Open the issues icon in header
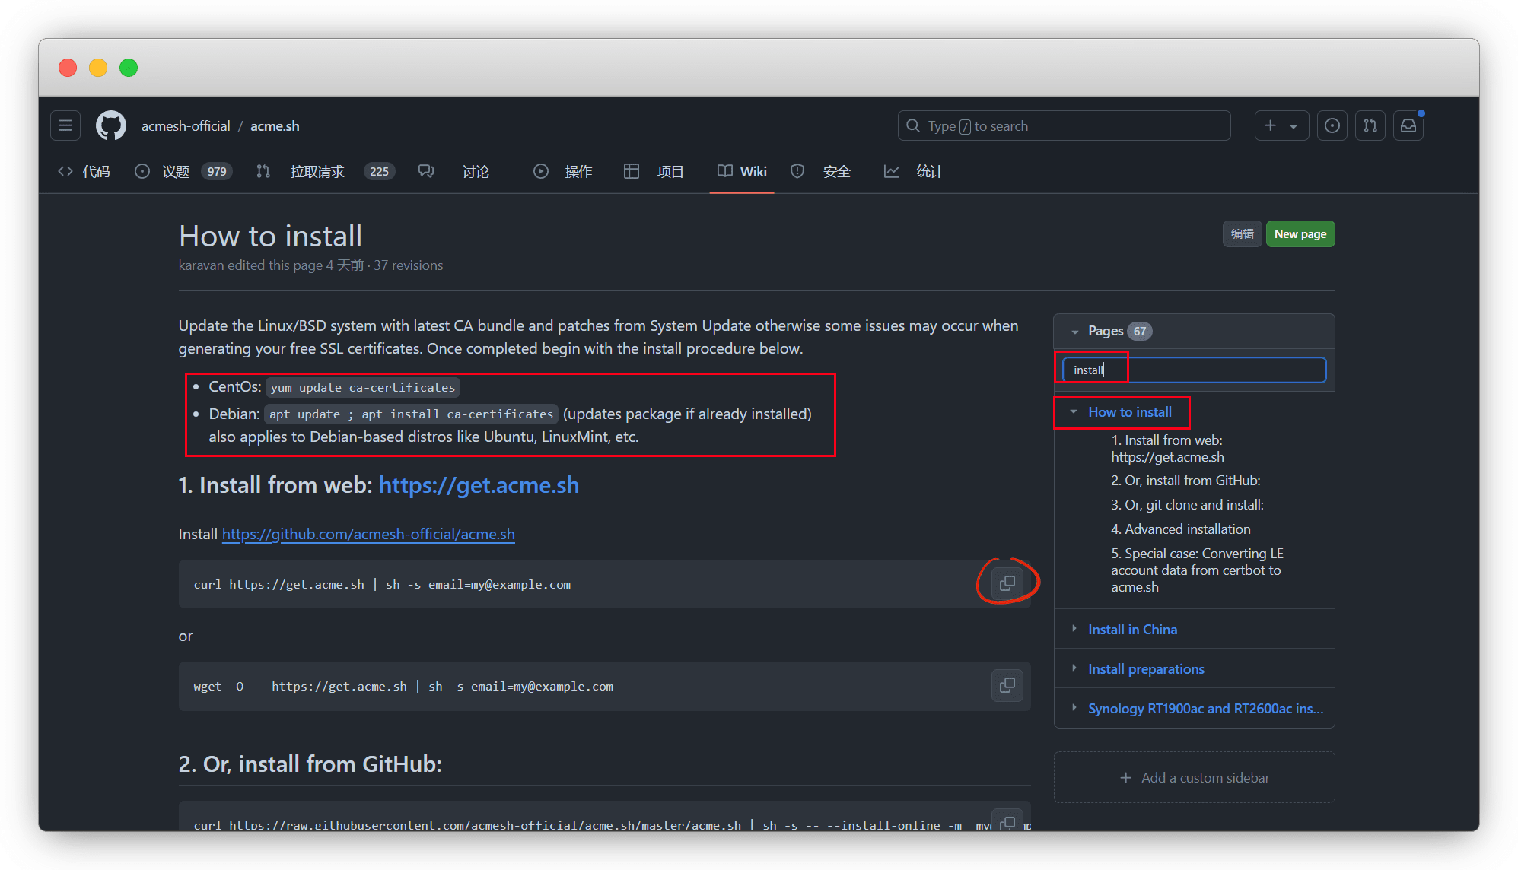The height and width of the screenshot is (870, 1518). (x=1332, y=125)
